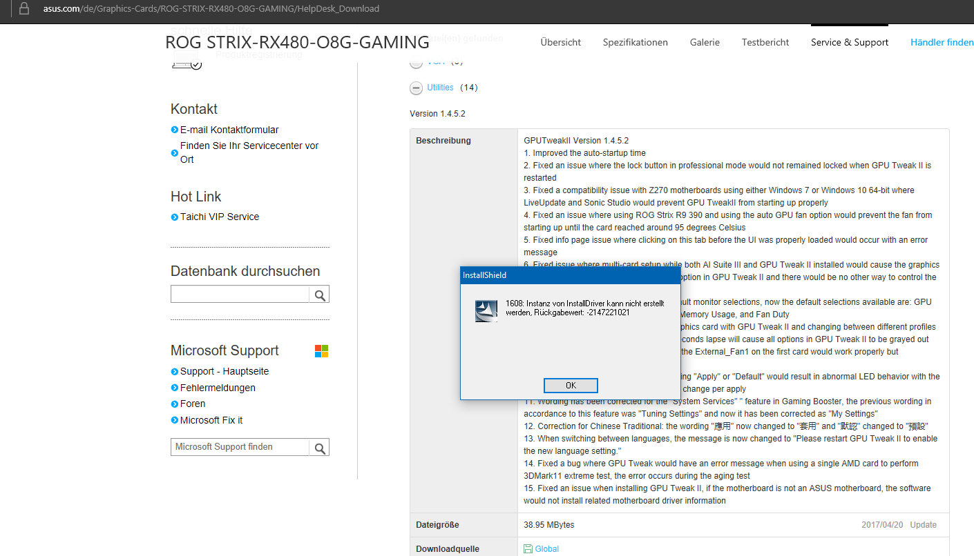Click the magnifier icon for Microsoft Support finden
This screenshot has height=556, width=974.
(320, 448)
